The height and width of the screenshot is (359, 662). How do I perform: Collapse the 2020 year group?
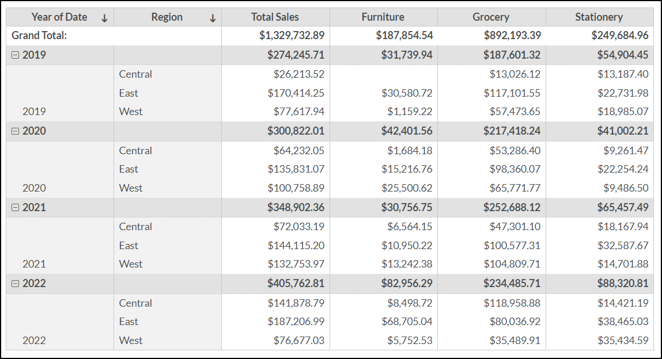coord(16,131)
